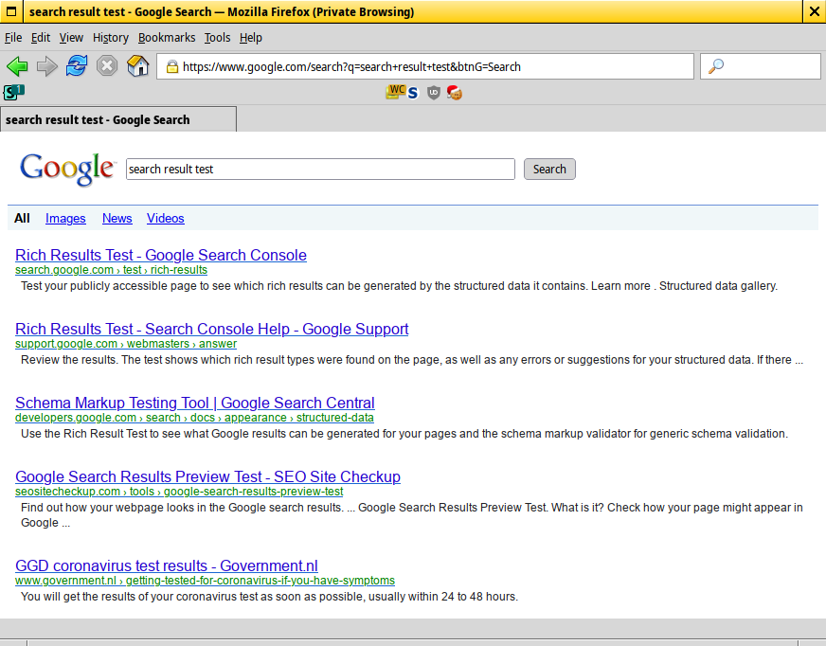Click the cookie with Santa hat icon

(455, 93)
